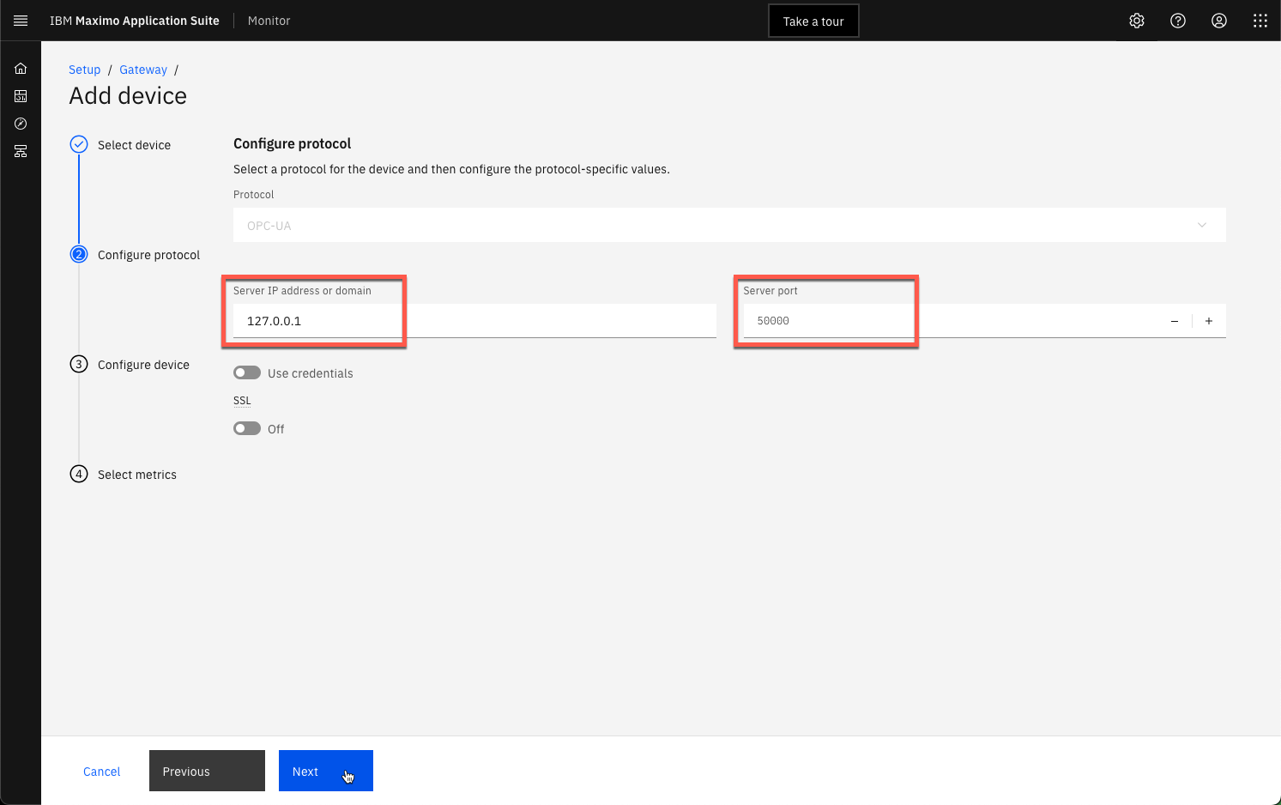
Task: Select the Select metrics step
Action: [x=137, y=475]
